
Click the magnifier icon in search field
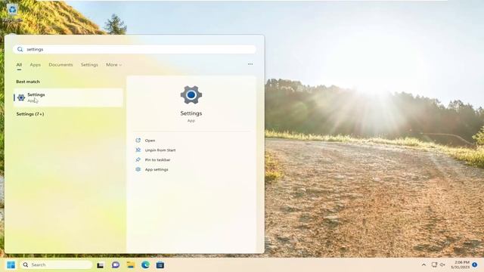point(20,49)
